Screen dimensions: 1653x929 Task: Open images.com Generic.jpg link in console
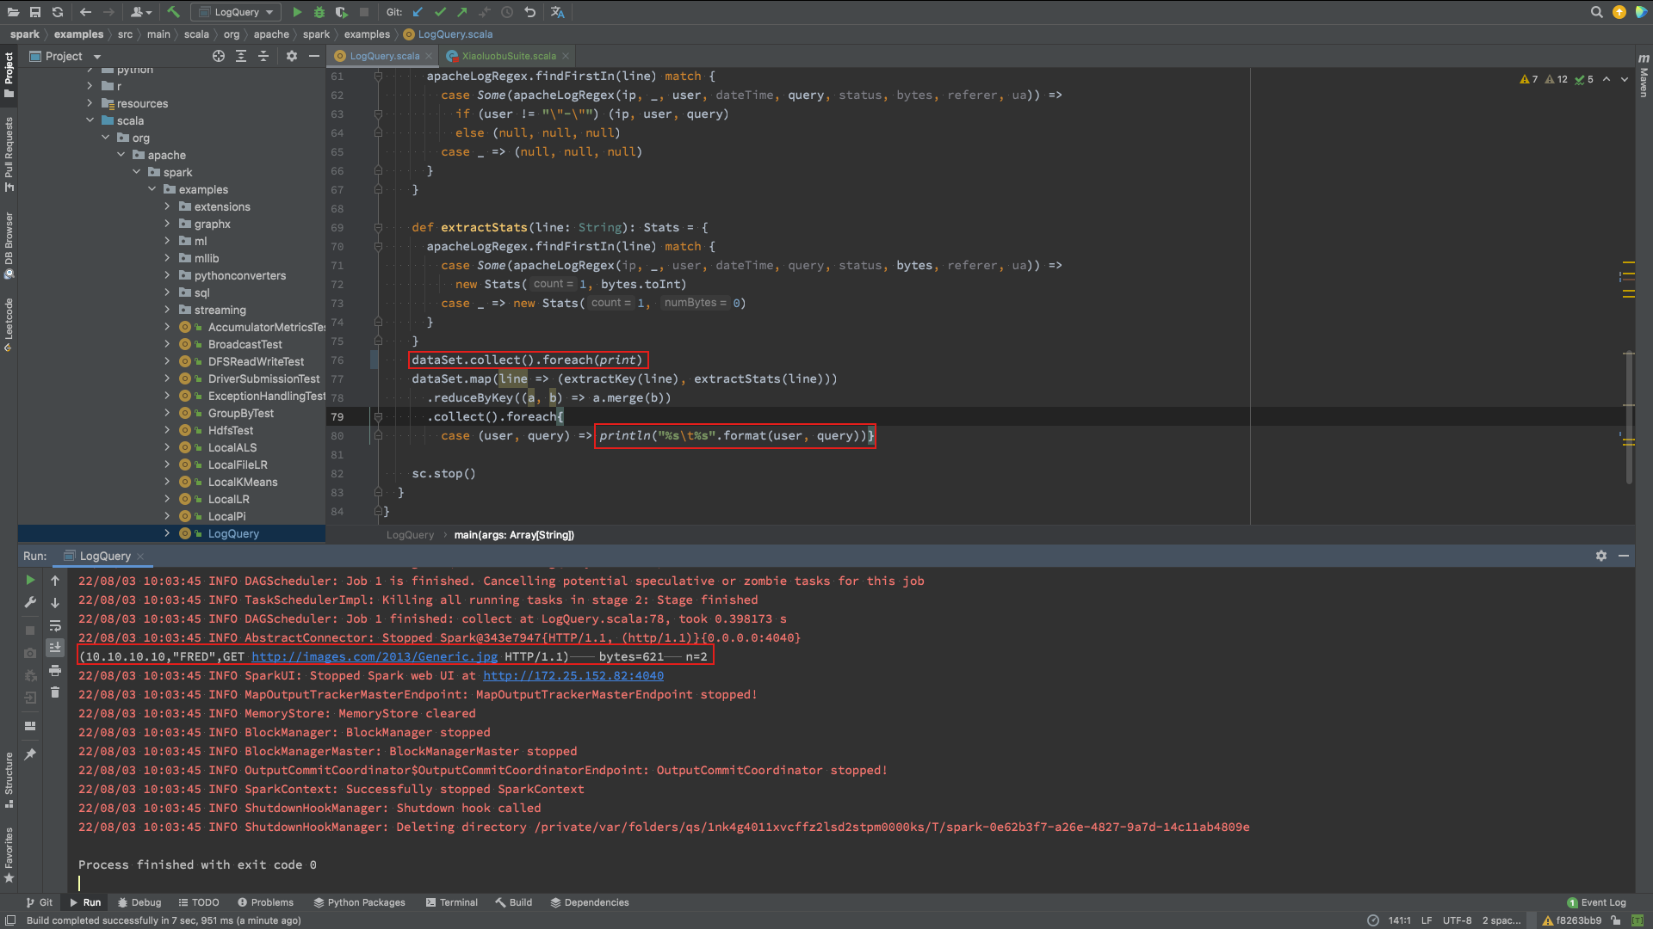tap(374, 656)
